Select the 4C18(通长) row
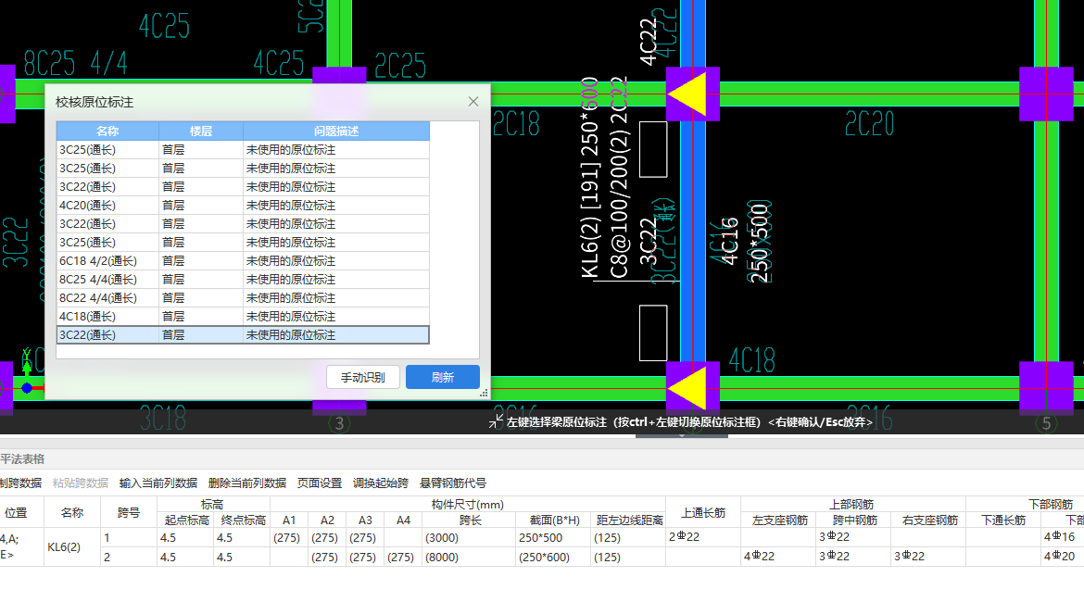1084x602 pixels. pyautogui.click(x=243, y=317)
